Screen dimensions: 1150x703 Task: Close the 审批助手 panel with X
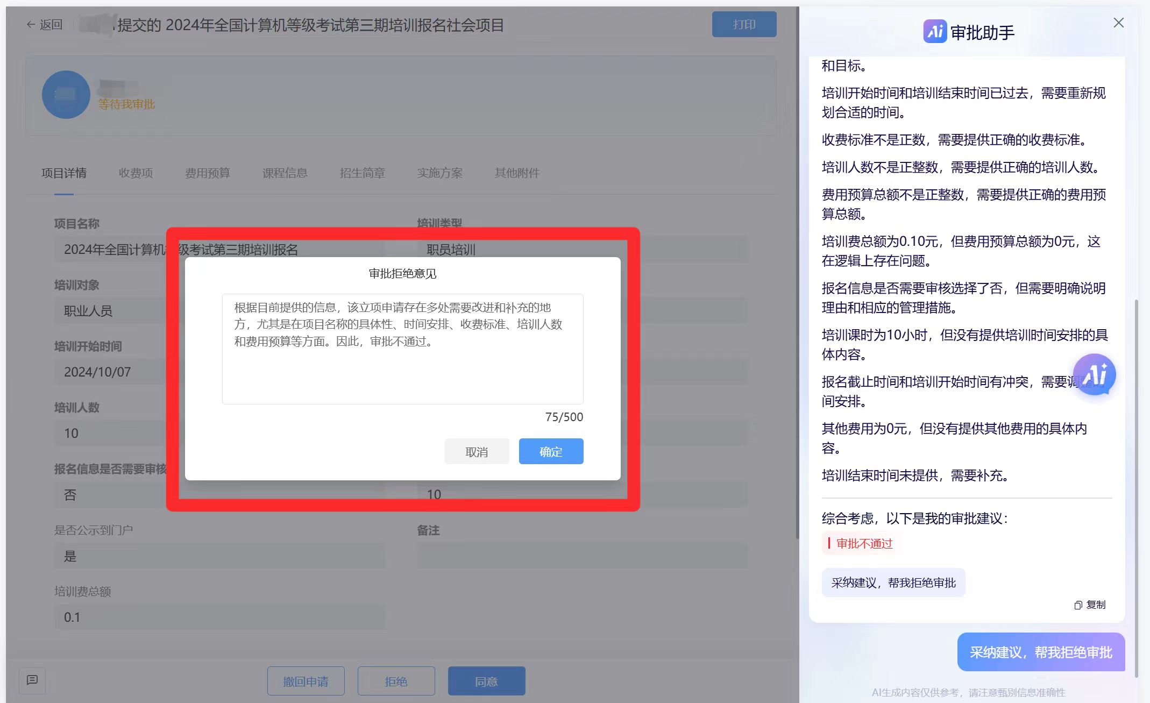pos(1118,23)
